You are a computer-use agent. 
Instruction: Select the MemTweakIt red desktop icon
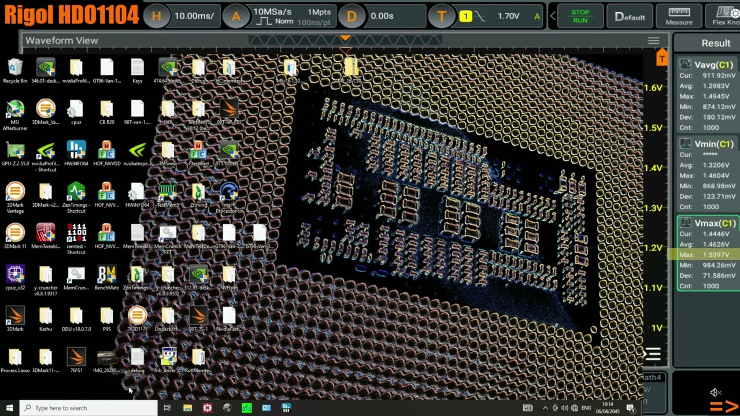(46, 236)
